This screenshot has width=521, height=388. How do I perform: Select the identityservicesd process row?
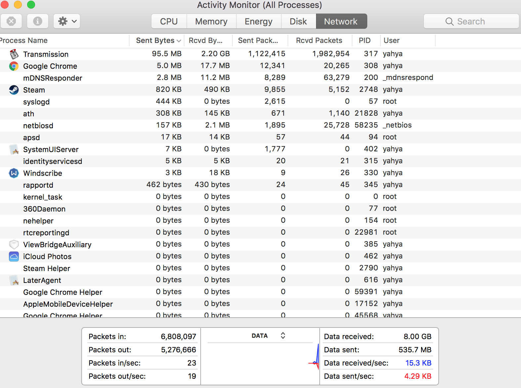(x=260, y=161)
